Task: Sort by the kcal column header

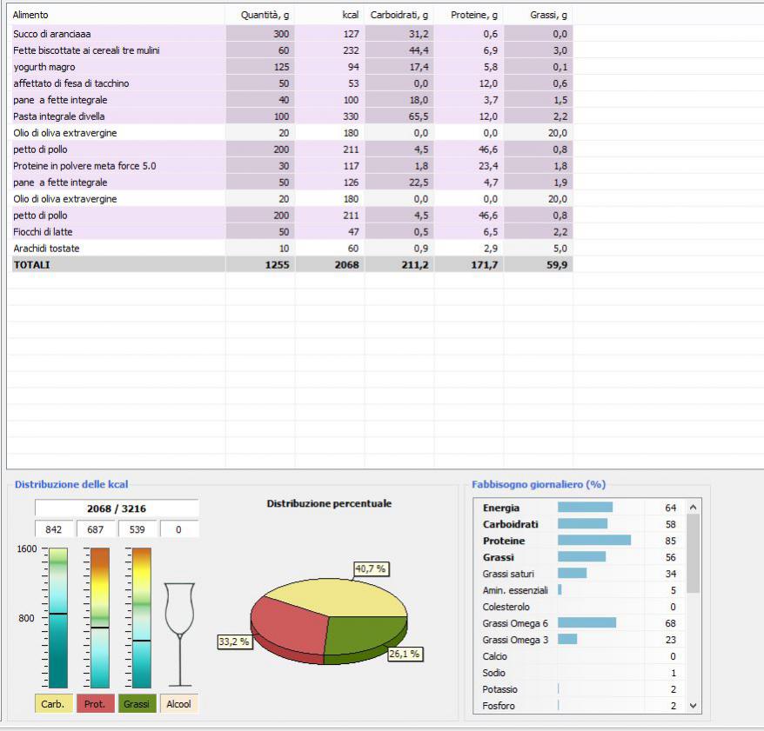Action: [x=331, y=15]
